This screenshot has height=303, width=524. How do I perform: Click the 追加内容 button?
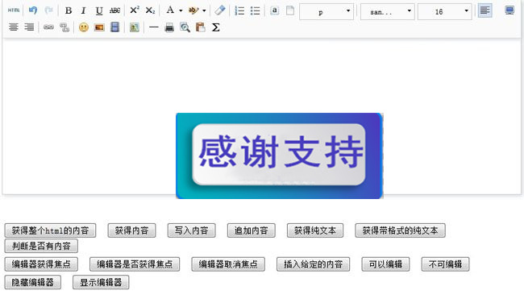pos(252,230)
